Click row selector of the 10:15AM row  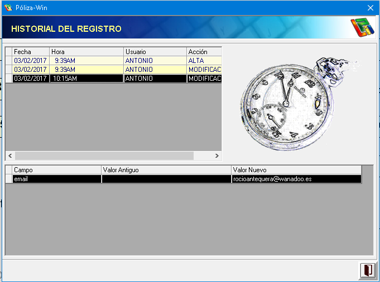[9, 79]
